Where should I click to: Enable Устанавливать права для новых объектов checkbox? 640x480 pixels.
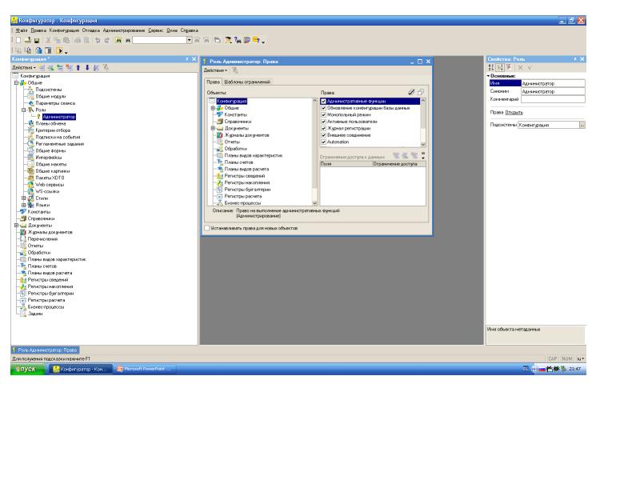[x=207, y=228]
